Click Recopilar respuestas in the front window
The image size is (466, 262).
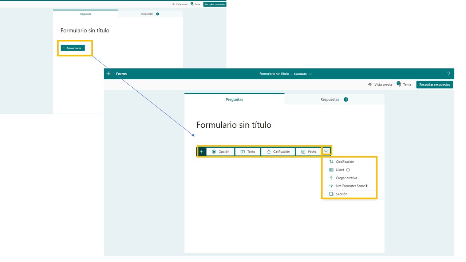[435, 84]
